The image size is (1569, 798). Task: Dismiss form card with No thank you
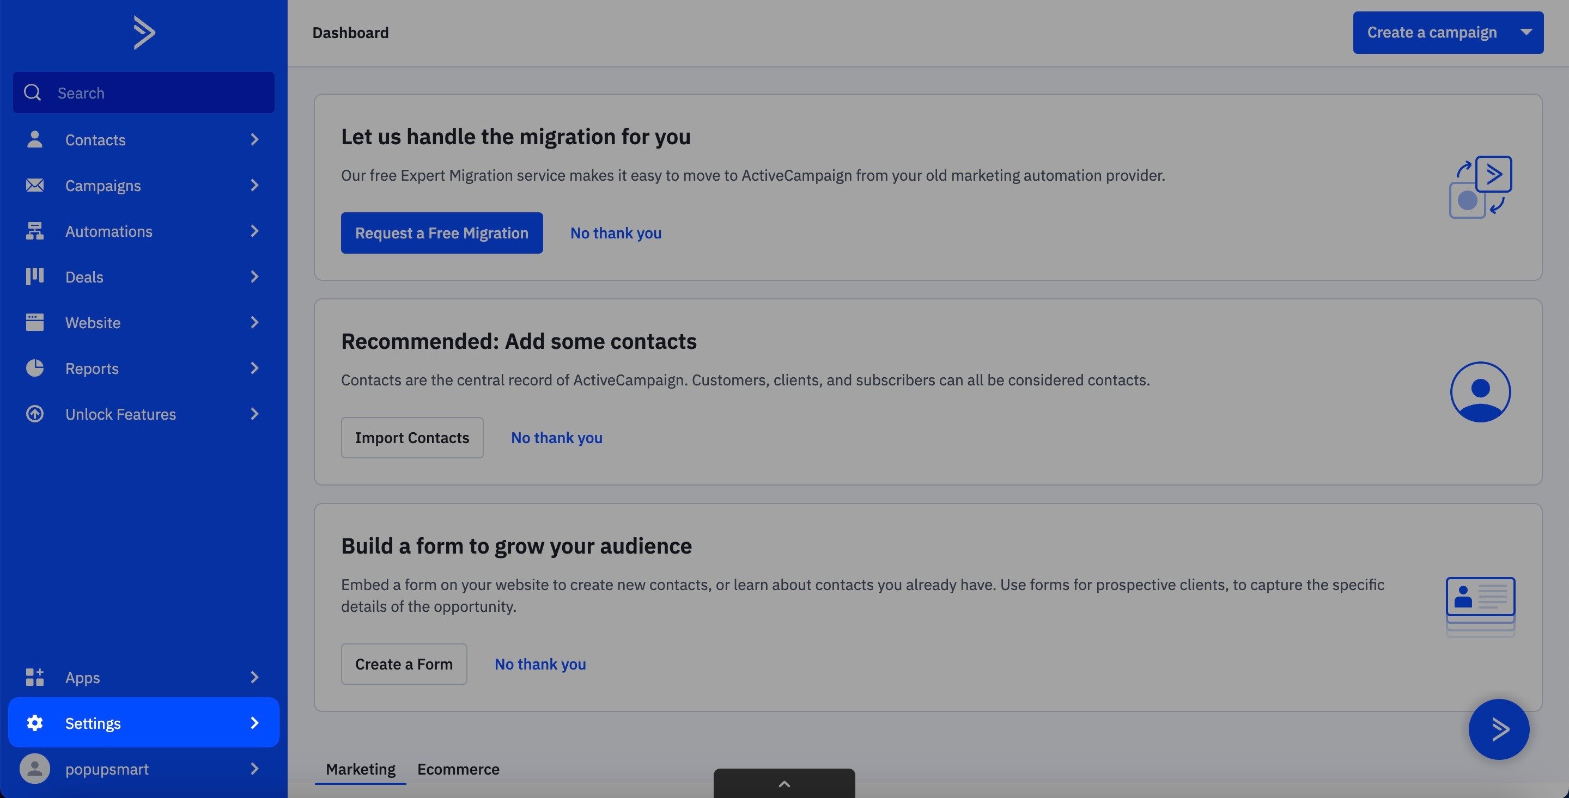coord(540,664)
